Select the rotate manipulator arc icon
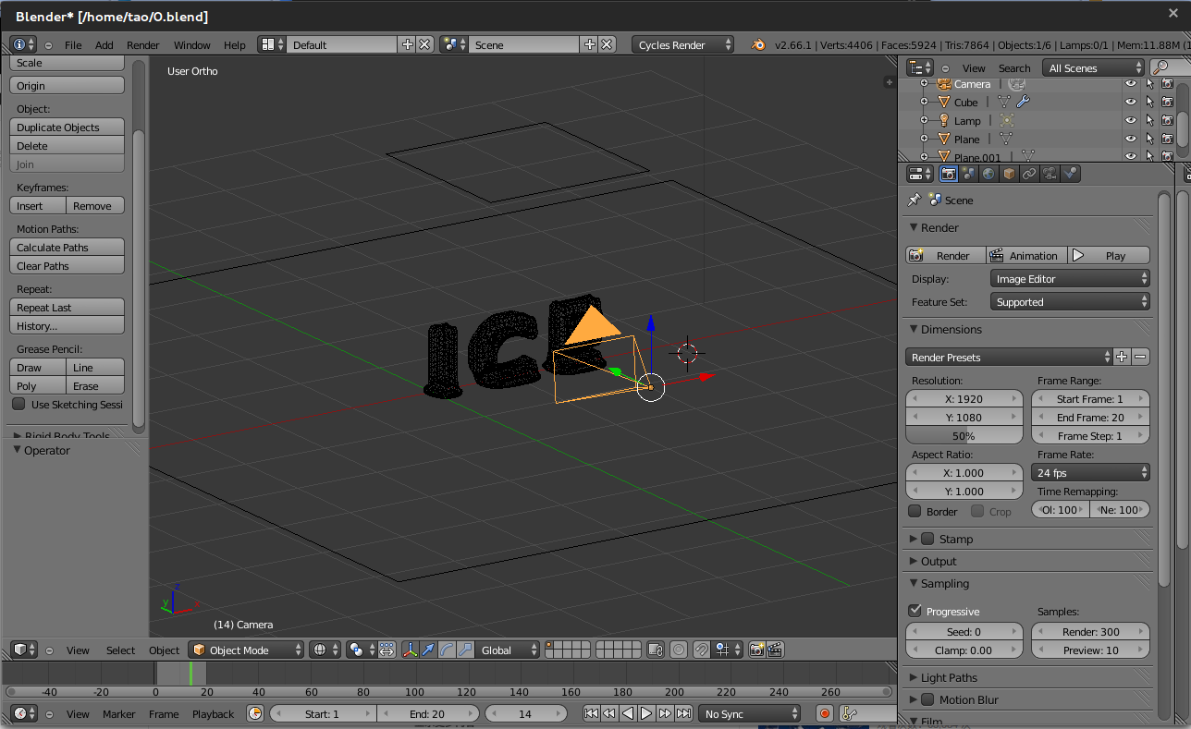Viewport: 1191px width, 729px height. (447, 650)
